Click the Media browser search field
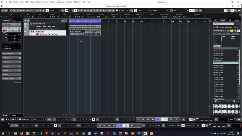 point(223,24)
